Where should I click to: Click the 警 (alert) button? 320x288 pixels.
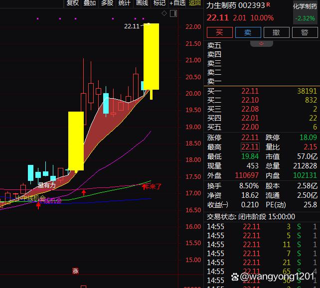(x=305, y=32)
